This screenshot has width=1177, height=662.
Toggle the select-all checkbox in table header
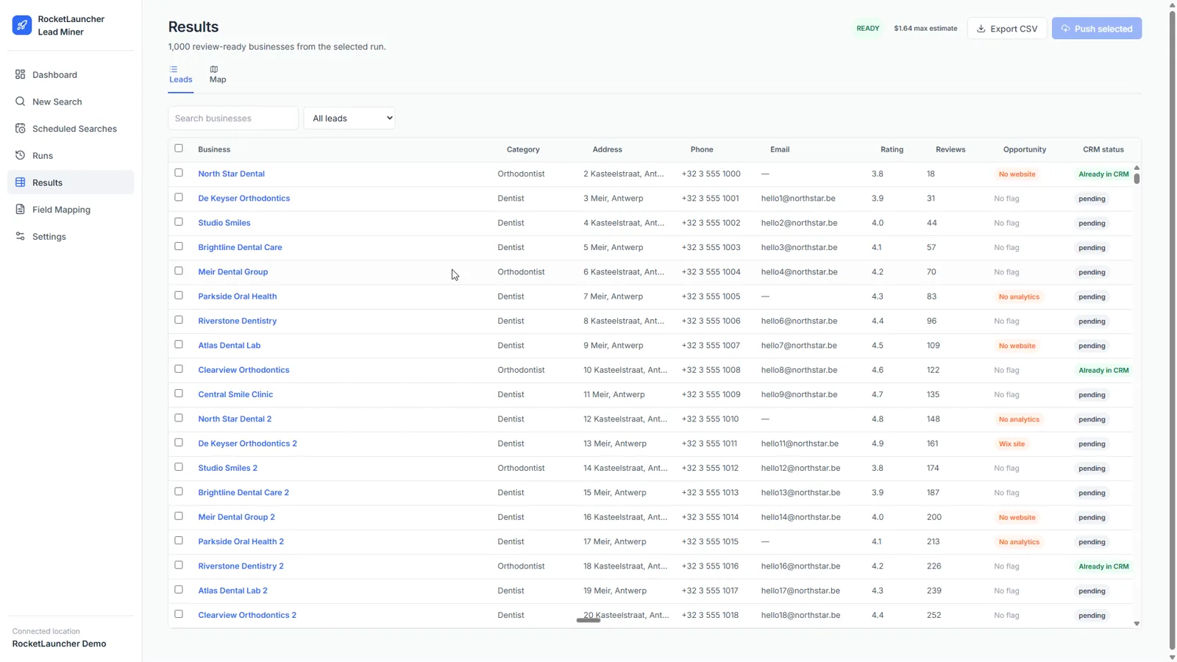[179, 148]
